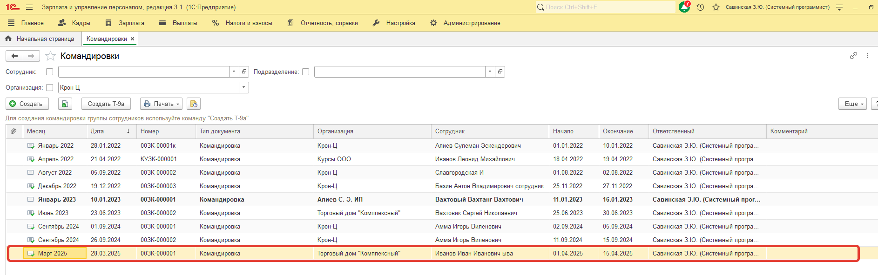This screenshot has height=275, width=878.
Task: Click the notifications bell icon
Action: (x=684, y=7)
